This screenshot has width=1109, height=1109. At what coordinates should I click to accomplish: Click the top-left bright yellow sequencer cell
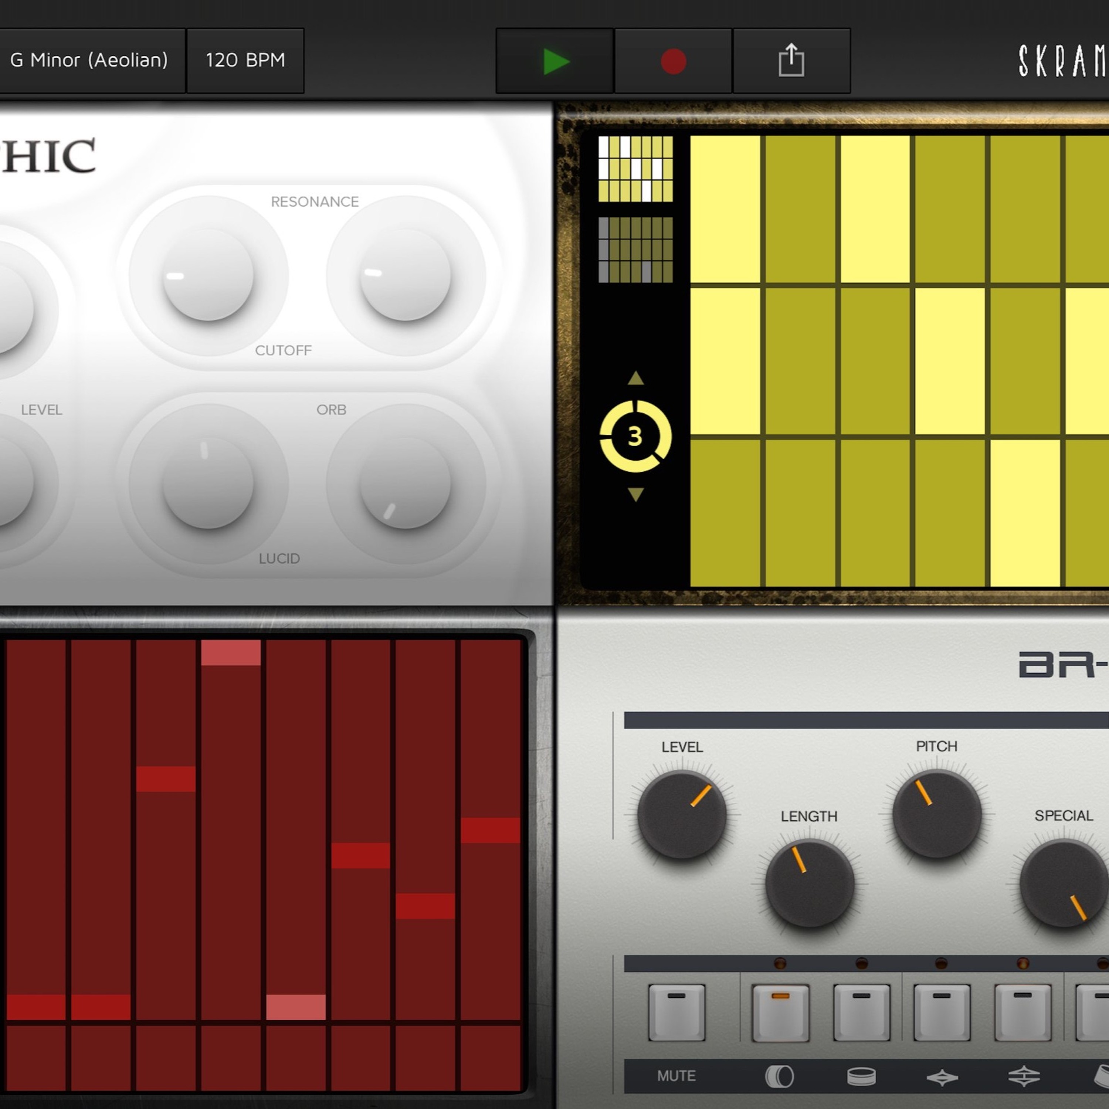tap(725, 209)
